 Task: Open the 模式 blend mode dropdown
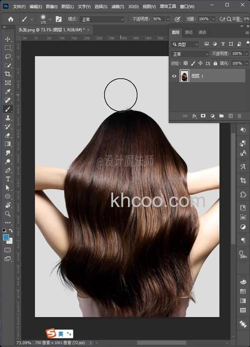click(102, 19)
